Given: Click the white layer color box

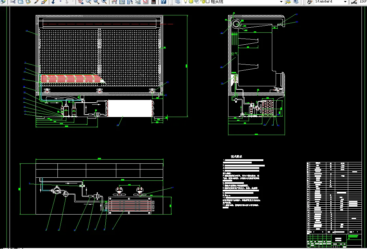Looking at the screenshot, I should click(x=208, y=1).
